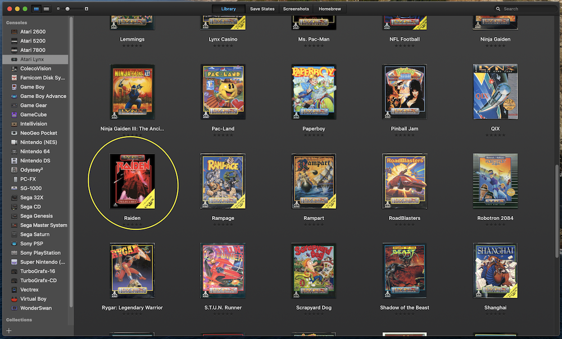Select the Shanghai box art
The image size is (562, 339).
pyautogui.click(x=495, y=271)
